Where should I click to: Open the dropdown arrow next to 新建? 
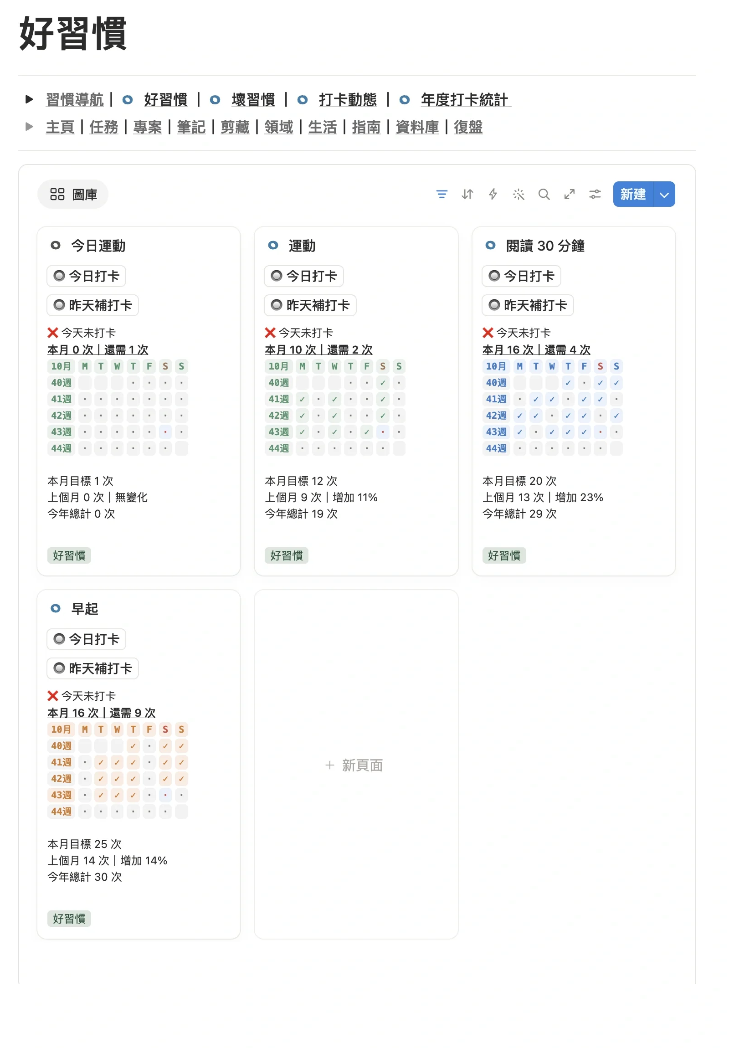point(664,195)
